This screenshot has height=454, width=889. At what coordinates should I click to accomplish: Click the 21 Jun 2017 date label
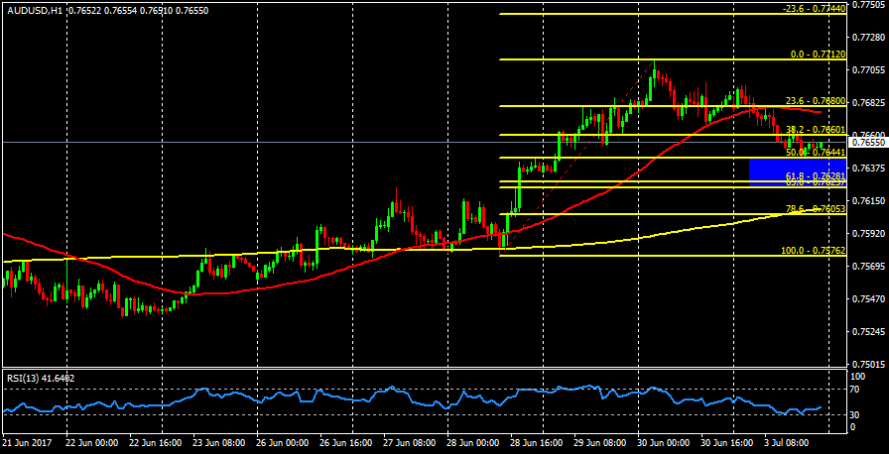26,445
